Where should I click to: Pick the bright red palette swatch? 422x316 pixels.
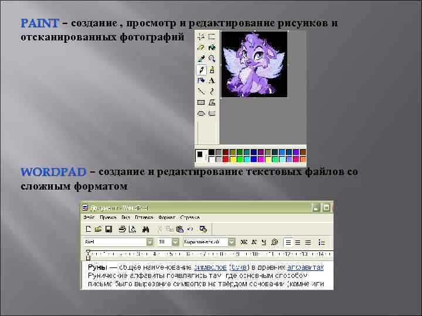(226, 159)
